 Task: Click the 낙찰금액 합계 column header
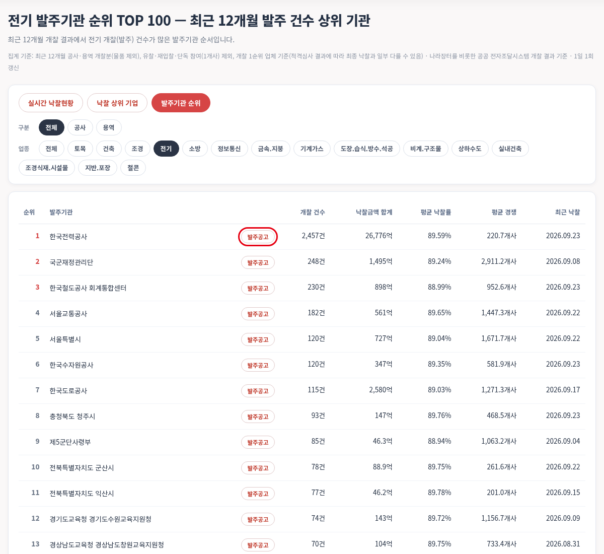point(374,212)
